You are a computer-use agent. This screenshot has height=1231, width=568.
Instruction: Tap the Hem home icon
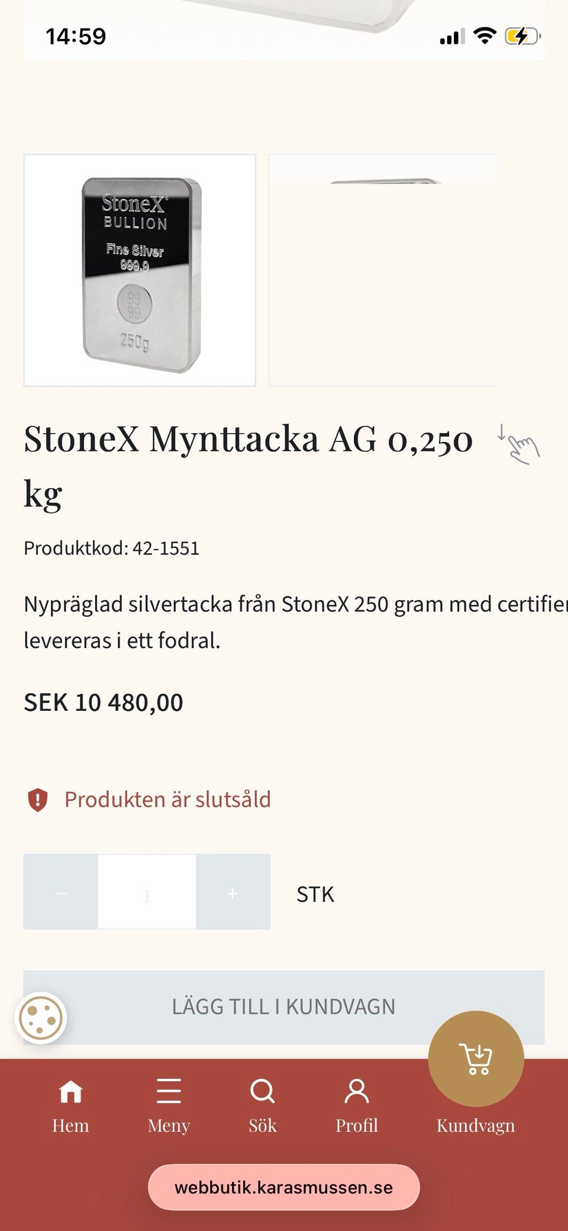point(70,1091)
